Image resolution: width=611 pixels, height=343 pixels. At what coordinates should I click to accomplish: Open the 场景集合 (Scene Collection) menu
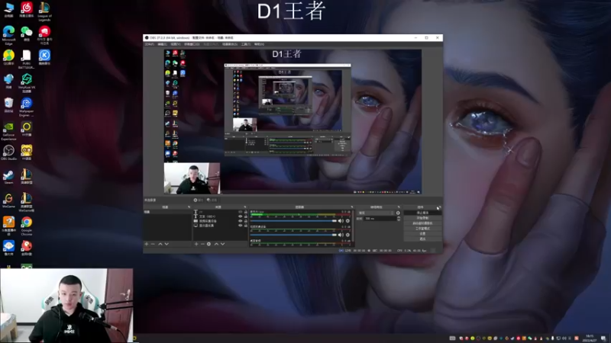(x=230, y=44)
